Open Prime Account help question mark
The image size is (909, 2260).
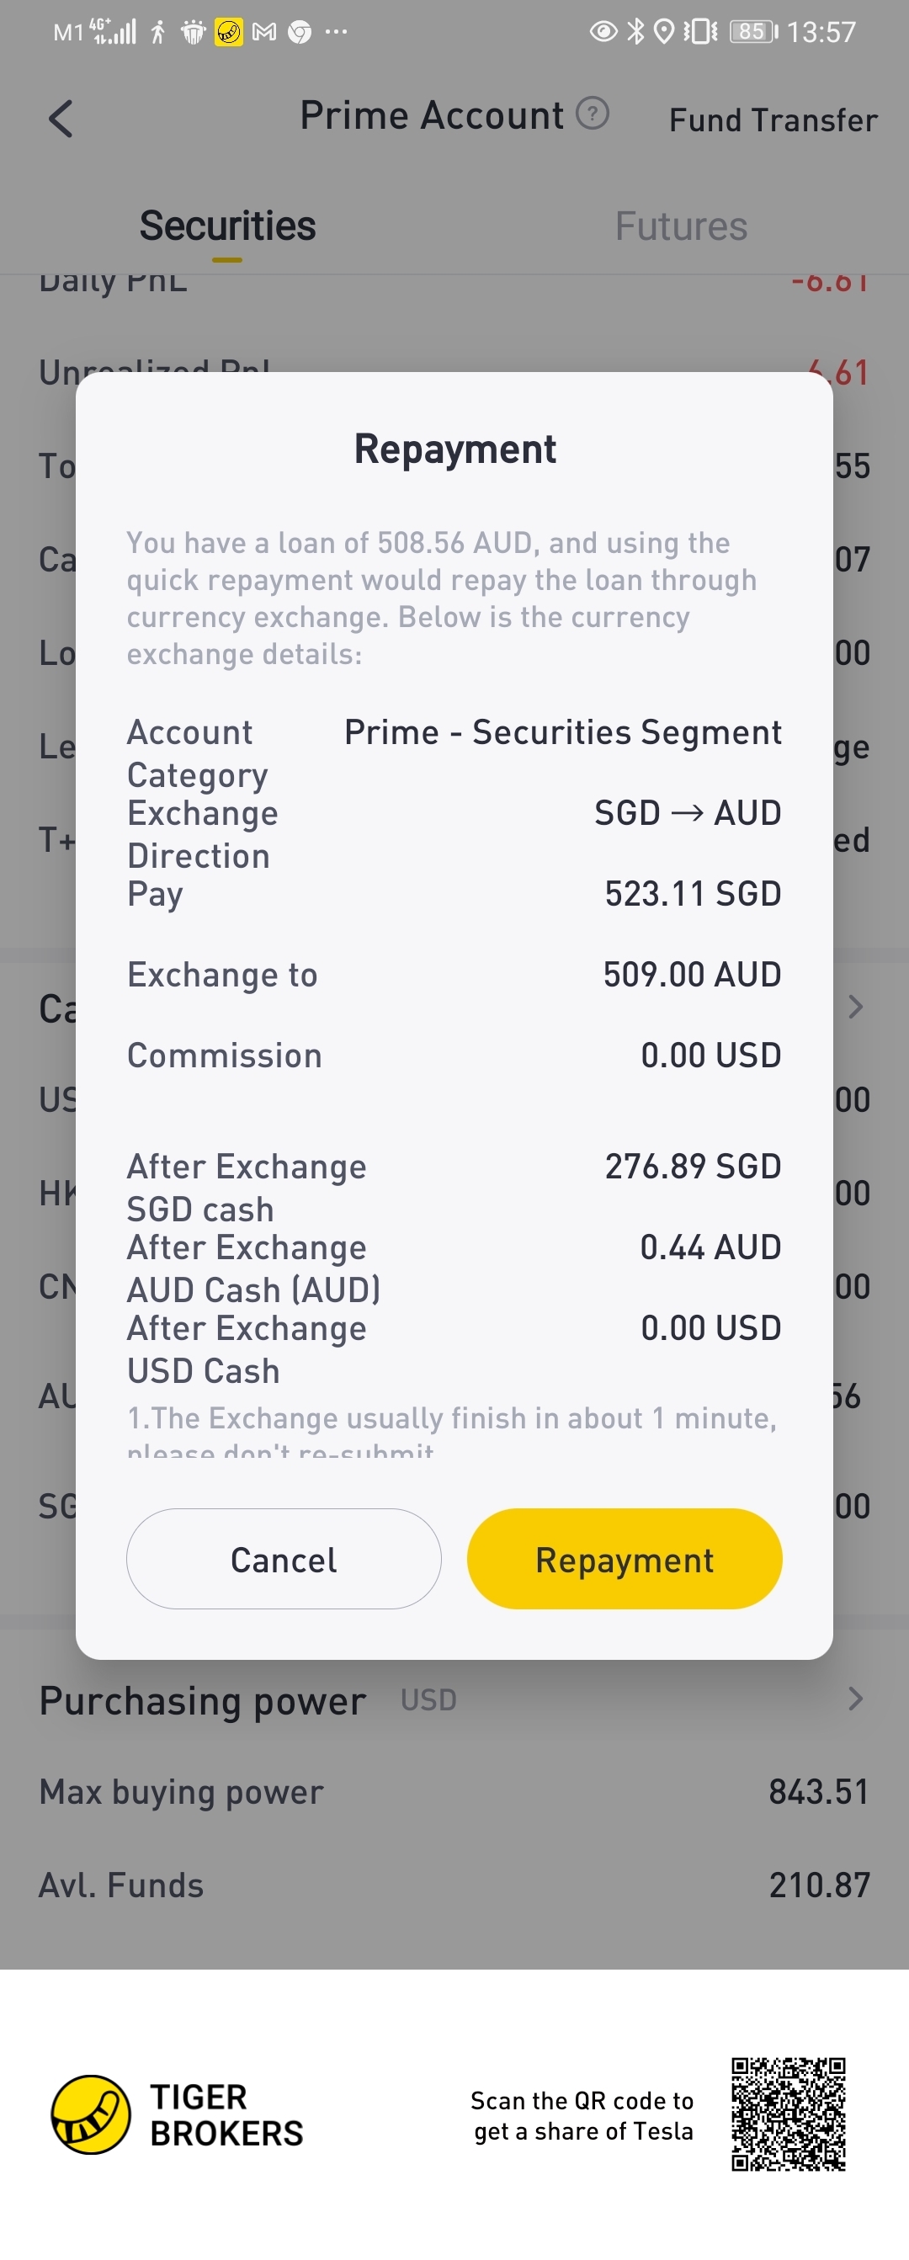(593, 114)
